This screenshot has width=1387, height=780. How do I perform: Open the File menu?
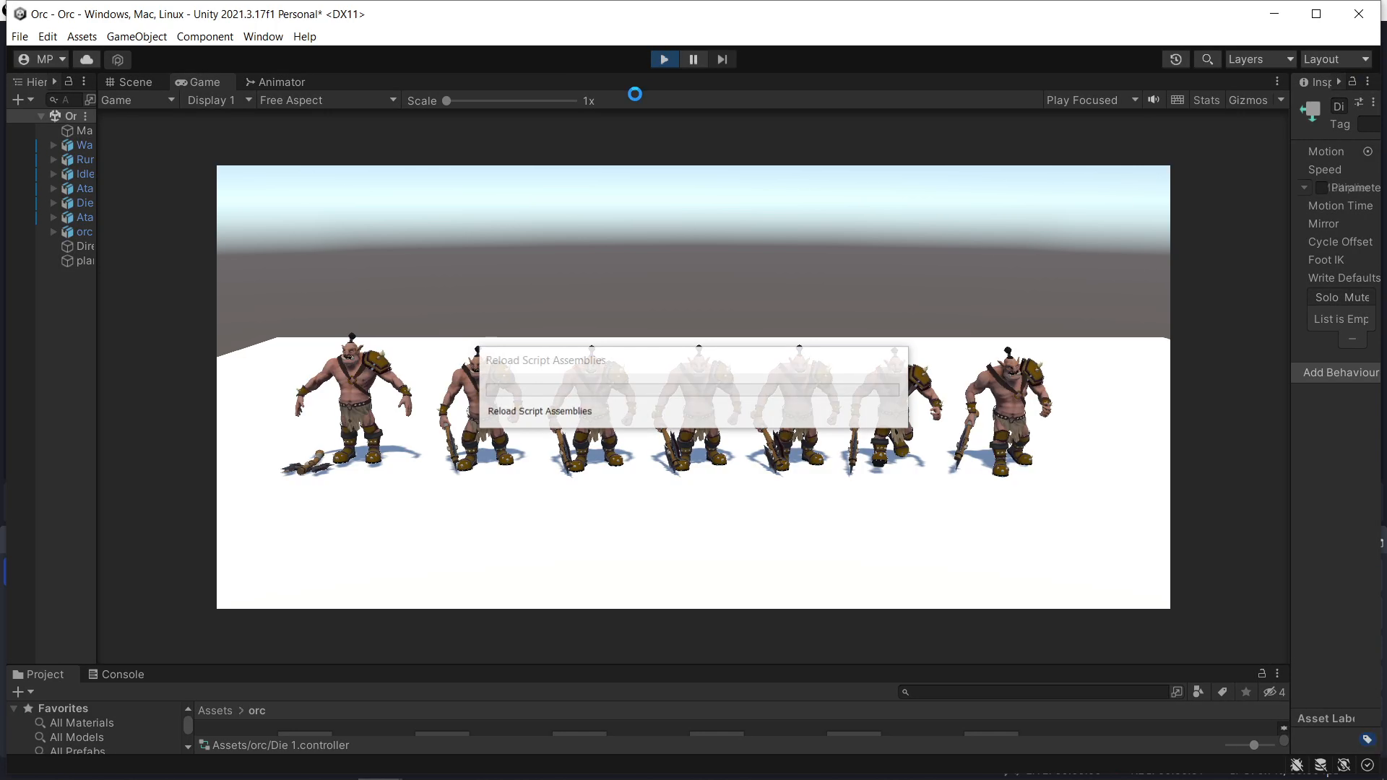[20, 36]
